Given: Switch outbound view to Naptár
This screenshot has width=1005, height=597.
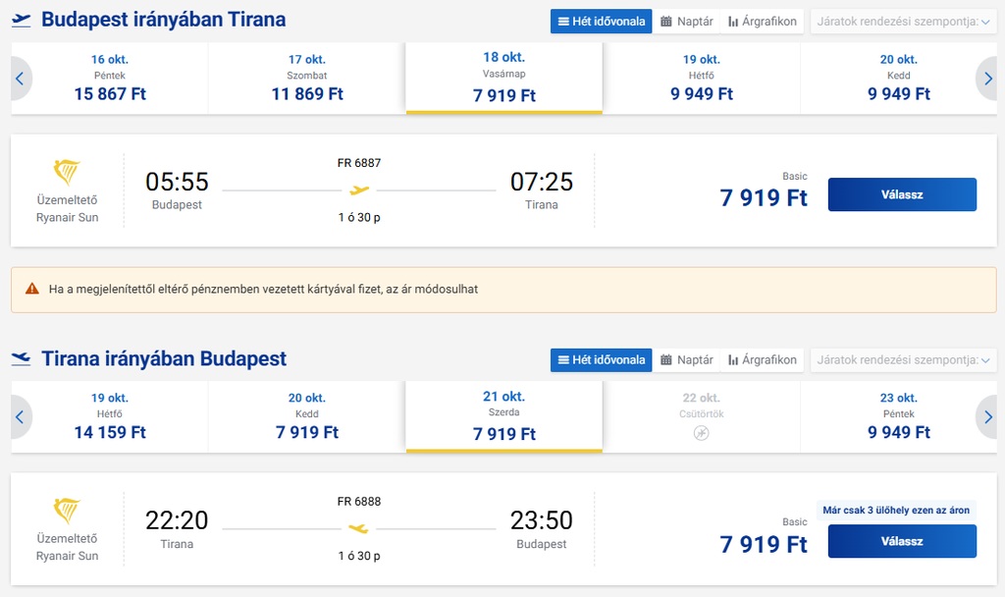Looking at the screenshot, I should click(686, 22).
